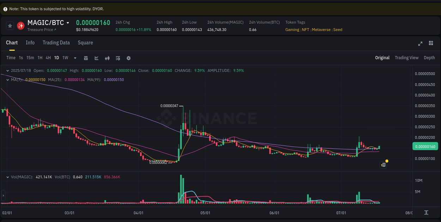Screen dimensions: 441x222
Task: Collapse the Vol(MAGIC) indicator legend
Action: 8,177
